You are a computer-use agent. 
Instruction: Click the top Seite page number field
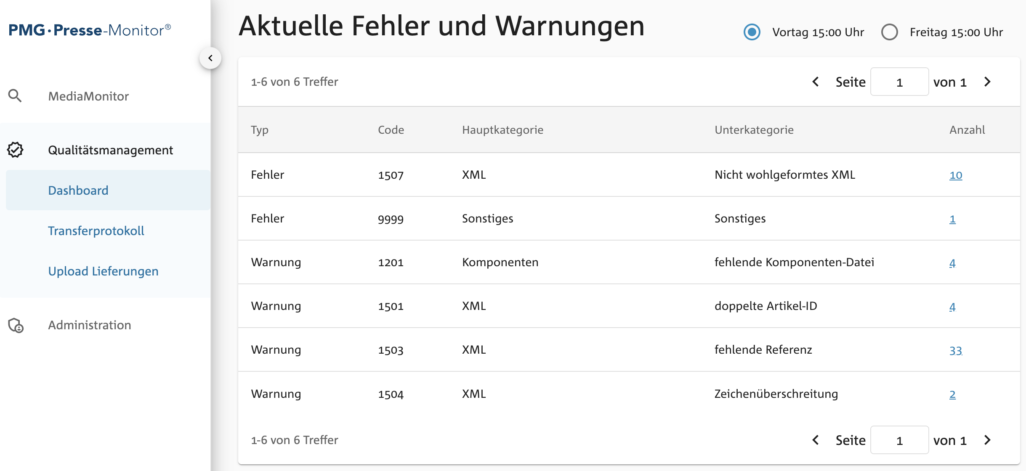(x=899, y=82)
